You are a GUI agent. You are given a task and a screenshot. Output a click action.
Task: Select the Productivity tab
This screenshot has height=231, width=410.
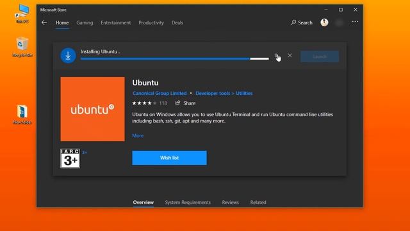(x=151, y=23)
